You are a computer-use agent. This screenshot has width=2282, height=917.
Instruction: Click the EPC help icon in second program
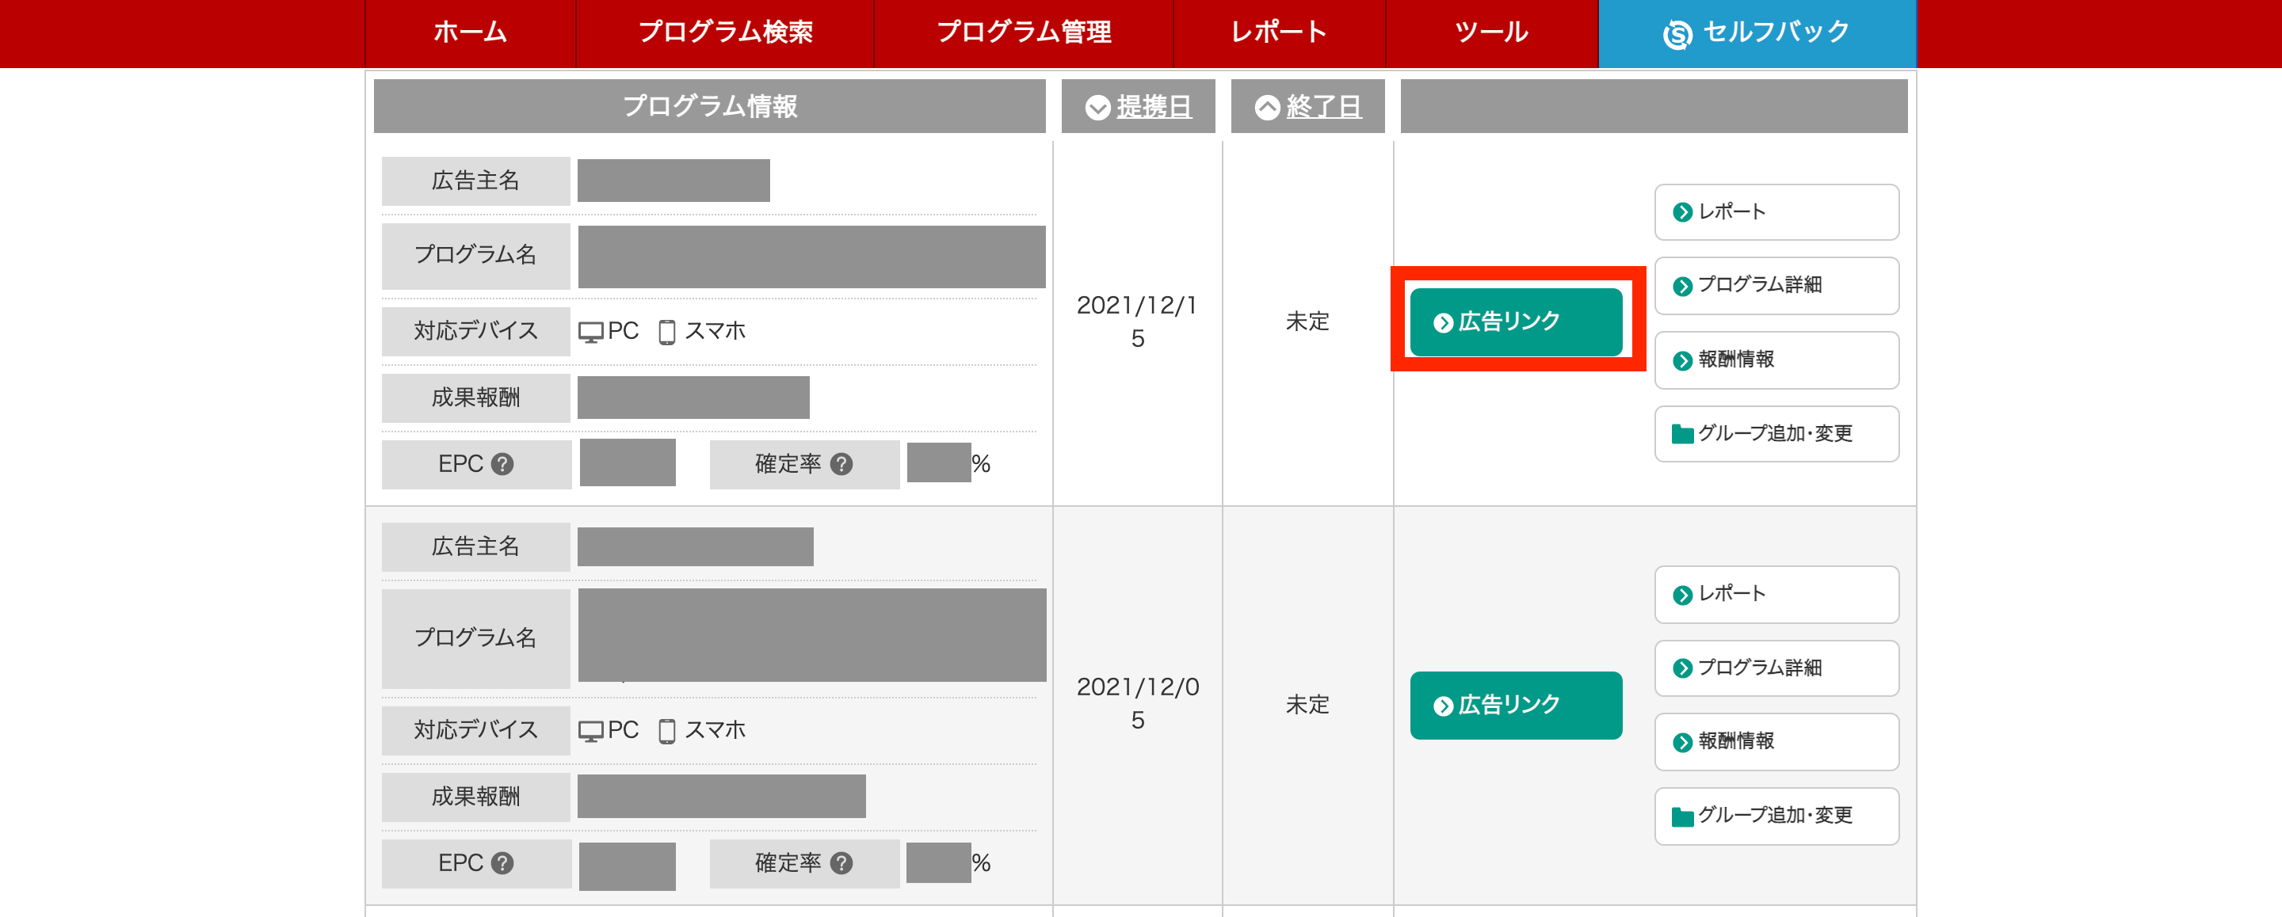[502, 863]
